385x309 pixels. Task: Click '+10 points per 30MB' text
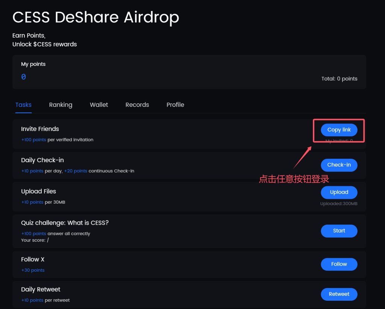(x=43, y=202)
